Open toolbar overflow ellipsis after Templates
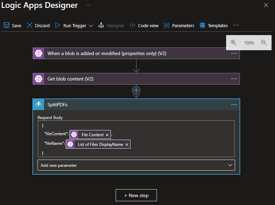 236,25
